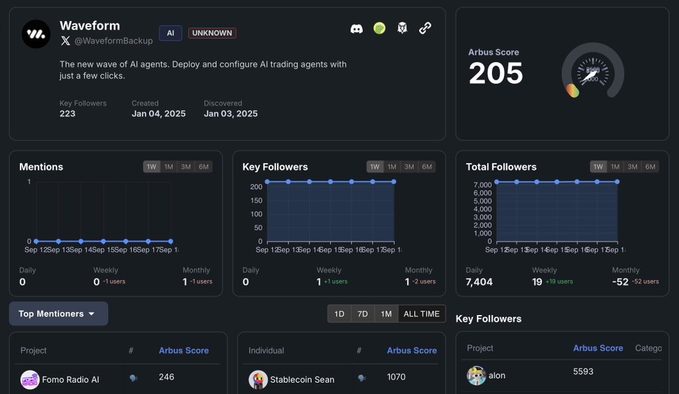
Task: Sort the project table by Arbus Score
Action: (184, 350)
